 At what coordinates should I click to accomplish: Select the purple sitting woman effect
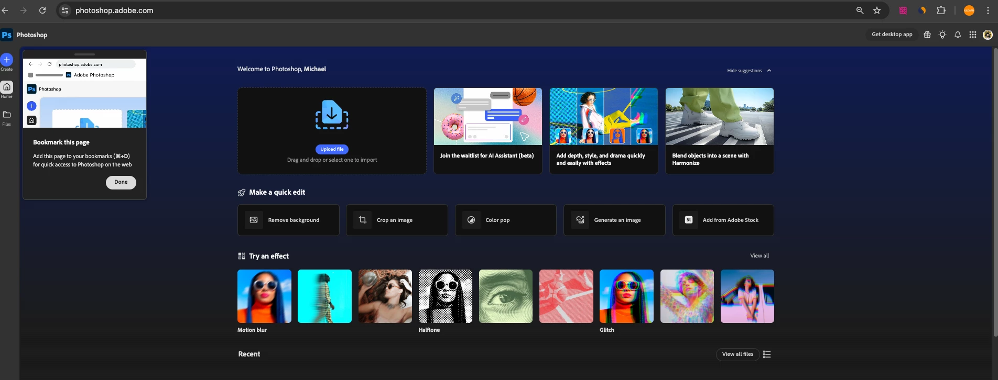coord(747,296)
